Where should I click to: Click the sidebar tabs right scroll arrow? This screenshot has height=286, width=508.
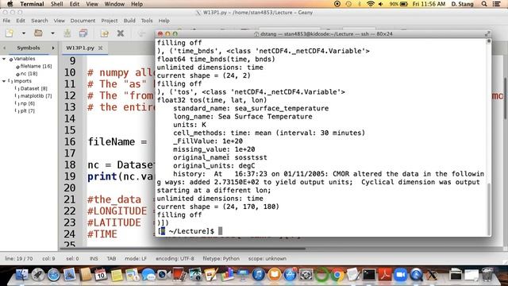(x=53, y=48)
